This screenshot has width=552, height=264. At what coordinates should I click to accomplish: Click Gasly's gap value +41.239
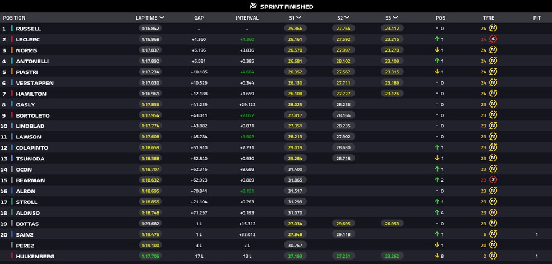199,105
